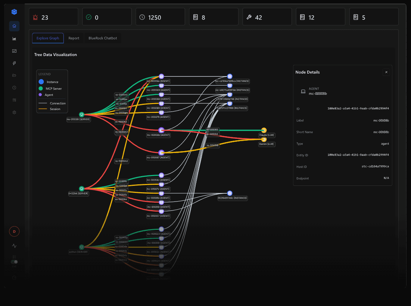The image size is (411, 306).
Task: Open the server card showing 12
Action: click(x=321, y=17)
